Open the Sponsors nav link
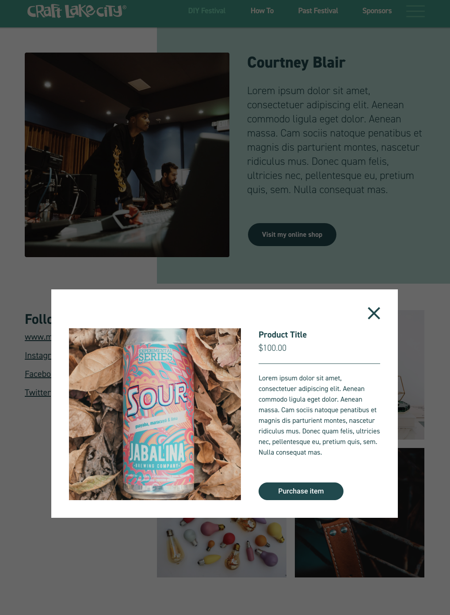The width and height of the screenshot is (450, 615). click(x=377, y=11)
